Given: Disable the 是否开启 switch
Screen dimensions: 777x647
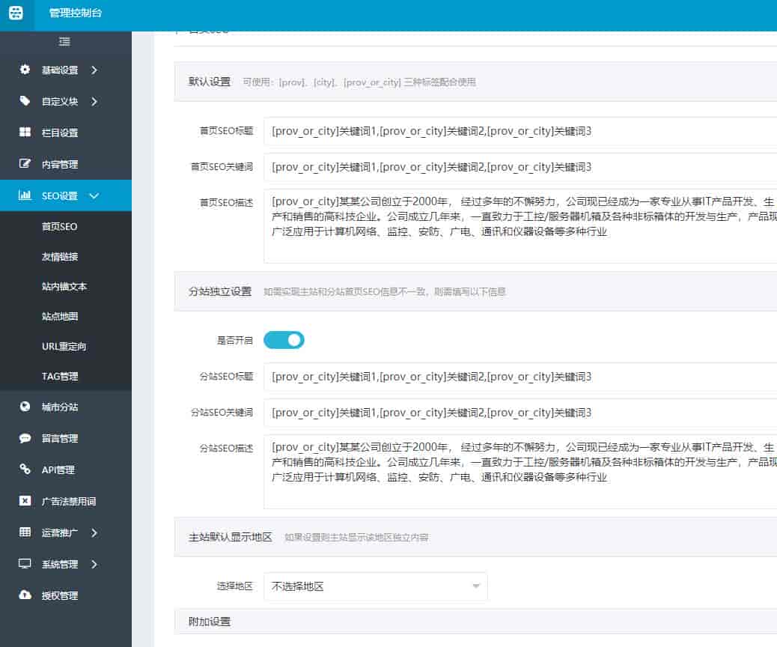Looking at the screenshot, I should point(284,339).
